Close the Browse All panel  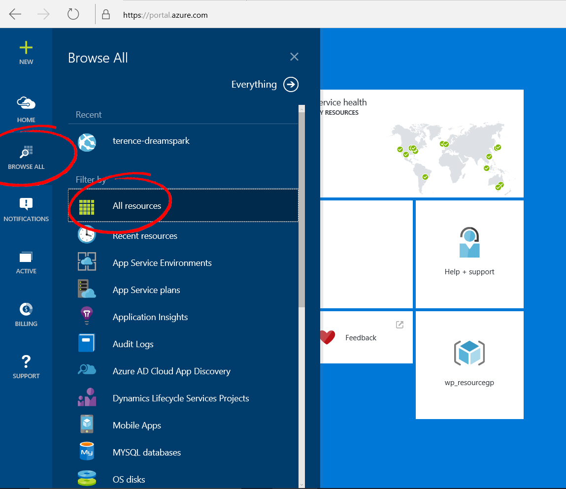[294, 57]
